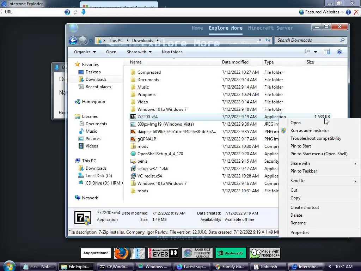Click the red X stop icon in browser toolbar
Screen dimensions: 361x271
point(356,12)
